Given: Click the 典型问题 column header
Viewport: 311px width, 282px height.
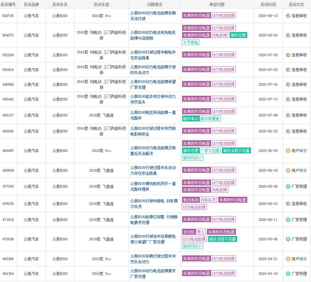Looking at the screenshot, I should point(217,4).
